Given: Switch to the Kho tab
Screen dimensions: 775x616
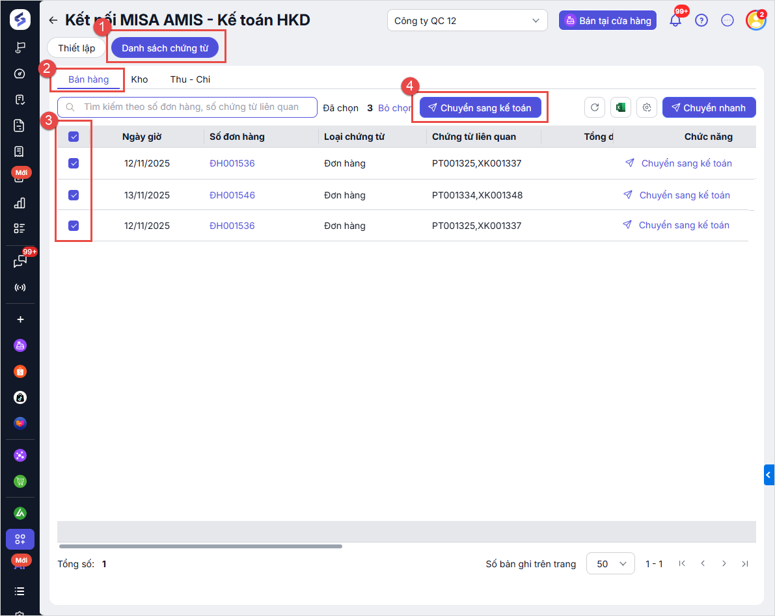Looking at the screenshot, I should point(139,79).
